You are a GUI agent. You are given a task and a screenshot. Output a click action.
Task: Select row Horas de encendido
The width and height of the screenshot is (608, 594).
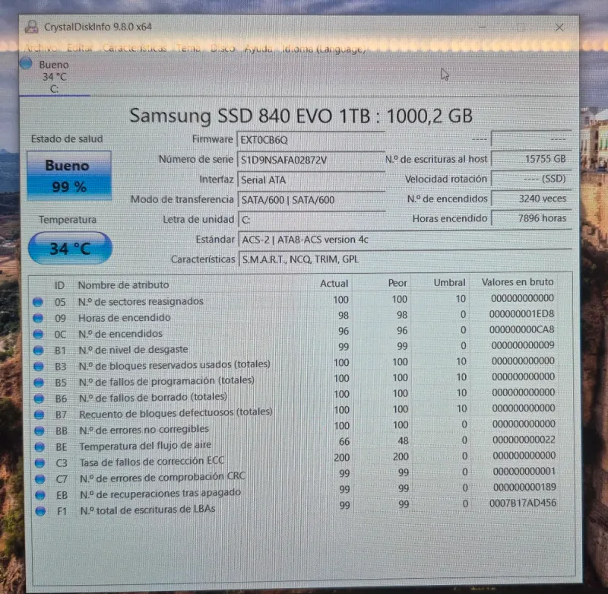pos(295,316)
